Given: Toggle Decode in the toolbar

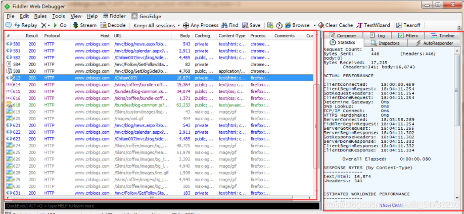Looking at the screenshot, I should click(x=113, y=25).
